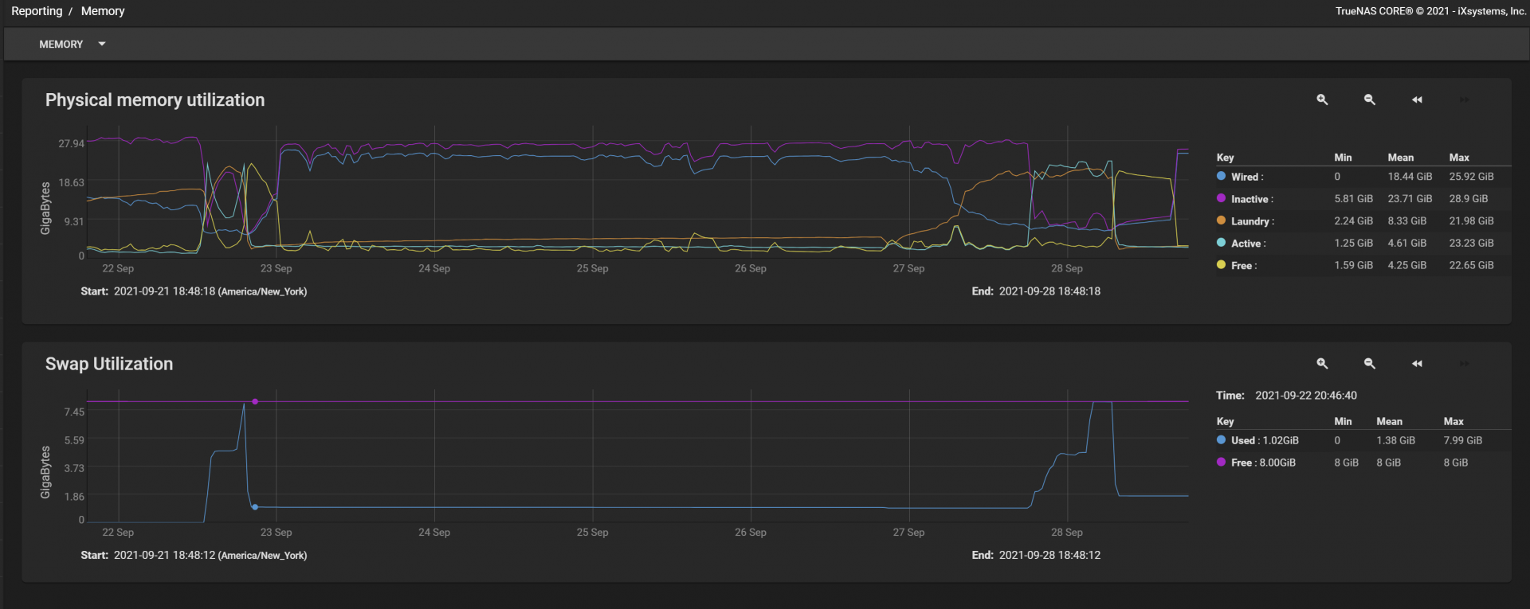
Task: Click the TrueNAS CORE copyright text
Action: click(1430, 11)
